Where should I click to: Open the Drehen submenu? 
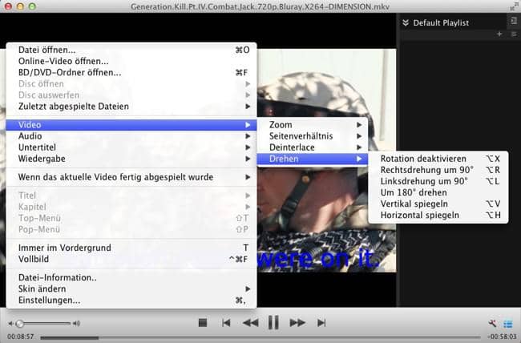click(313, 159)
